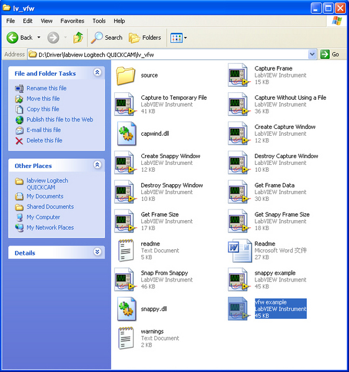Click Copy this file

point(43,109)
